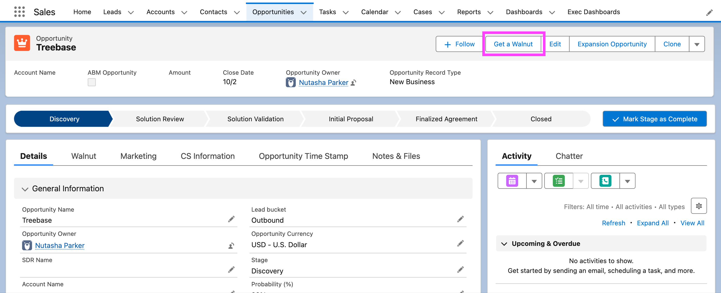Switch to the Chatter tab

point(569,156)
